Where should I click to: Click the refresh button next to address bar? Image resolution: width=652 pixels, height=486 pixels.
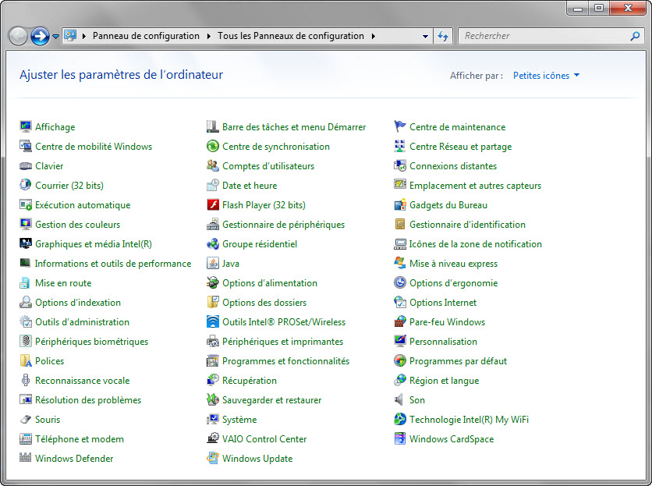pyautogui.click(x=443, y=36)
